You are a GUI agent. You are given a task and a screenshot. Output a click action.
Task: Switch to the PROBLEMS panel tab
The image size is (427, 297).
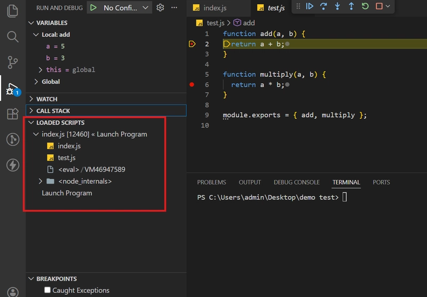211,182
